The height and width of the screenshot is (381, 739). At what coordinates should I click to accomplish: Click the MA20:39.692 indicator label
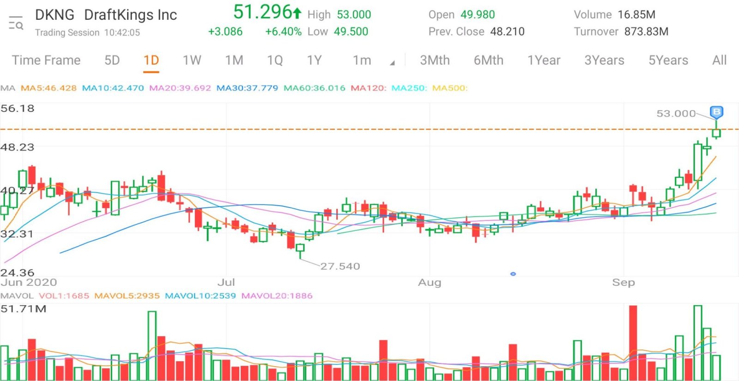click(180, 88)
